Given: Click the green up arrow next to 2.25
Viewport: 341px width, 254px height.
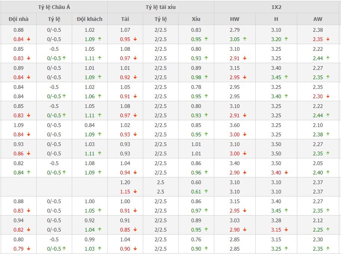Looking at the screenshot, I should [x=328, y=230].
